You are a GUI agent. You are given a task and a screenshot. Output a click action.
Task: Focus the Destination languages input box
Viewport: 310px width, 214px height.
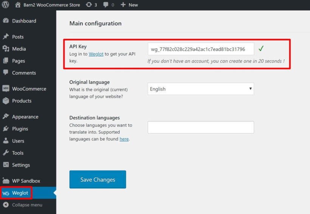(x=200, y=127)
